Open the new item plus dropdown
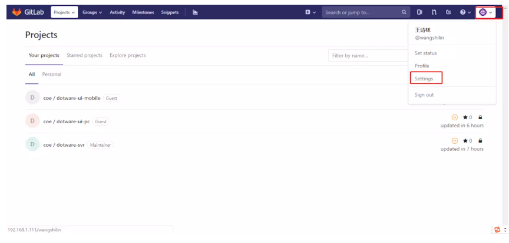This screenshot has height=243, width=509. click(x=310, y=12)
